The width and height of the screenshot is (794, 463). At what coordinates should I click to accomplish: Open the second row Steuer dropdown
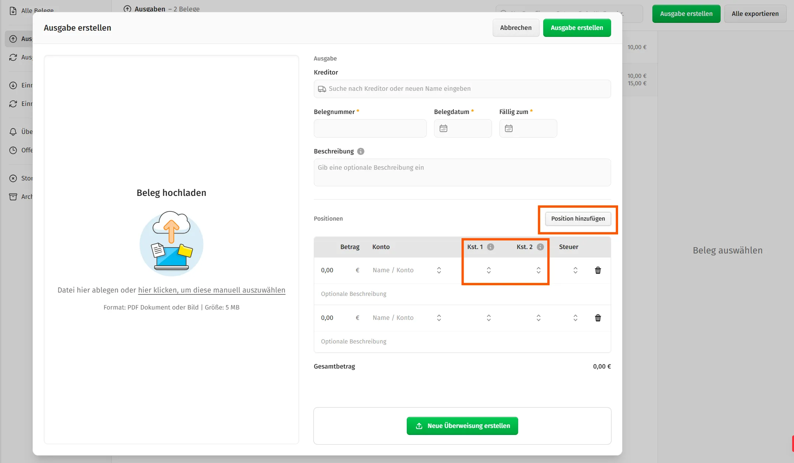575,318
